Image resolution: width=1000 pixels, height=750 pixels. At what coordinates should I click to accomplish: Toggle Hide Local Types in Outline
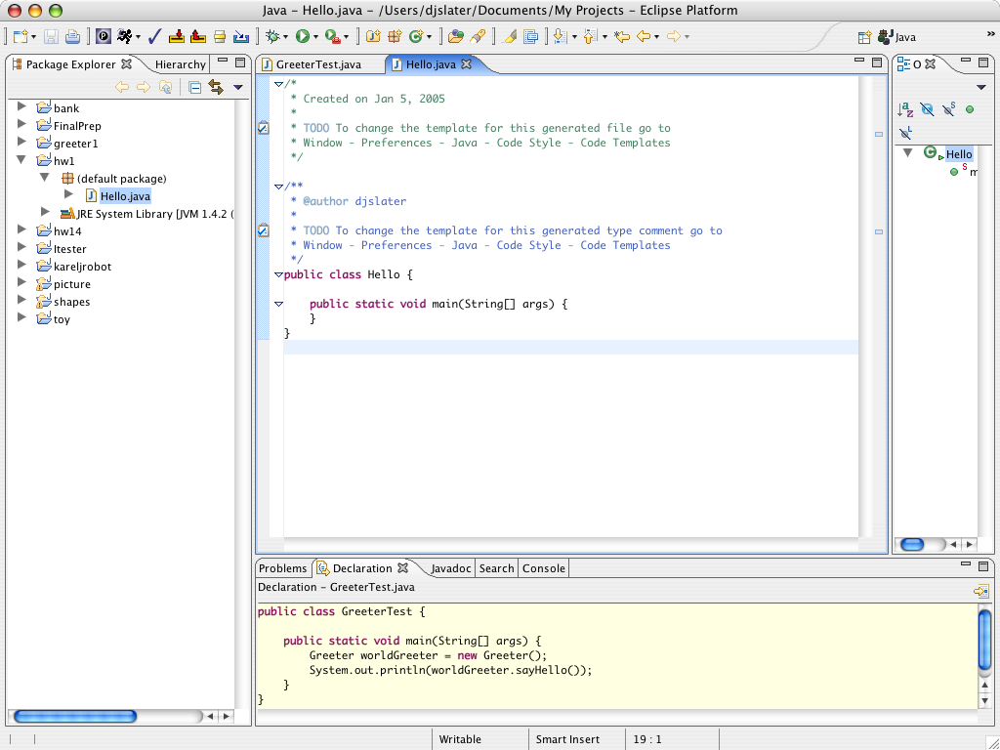pos(905,133)
